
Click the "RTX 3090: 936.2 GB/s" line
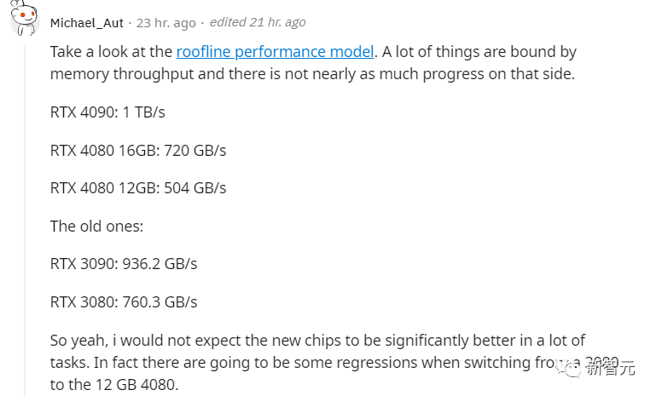point(124,264)
